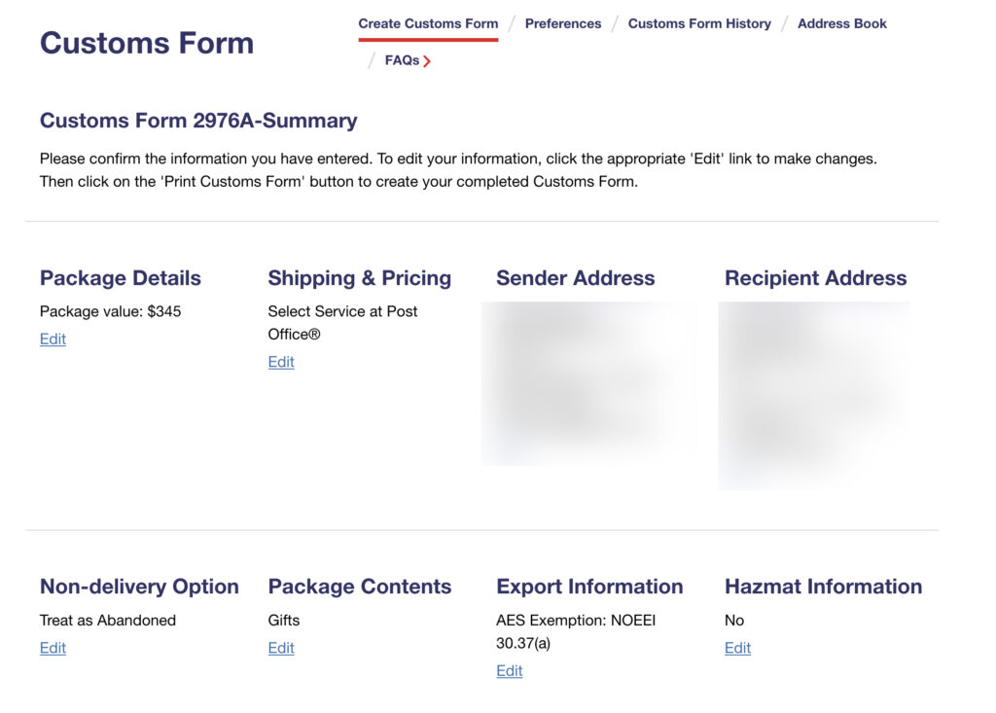Go to the Customs Form History tab

699,23
